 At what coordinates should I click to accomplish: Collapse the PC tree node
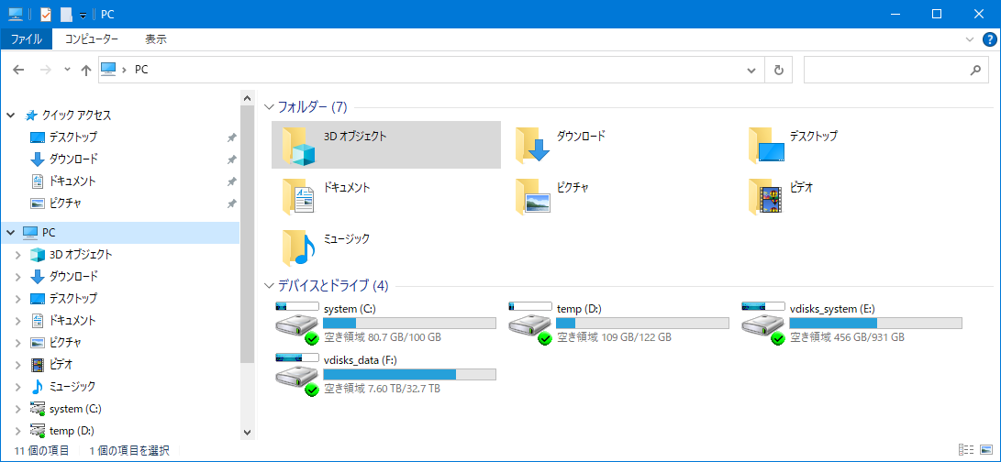(x=10, y=232)
